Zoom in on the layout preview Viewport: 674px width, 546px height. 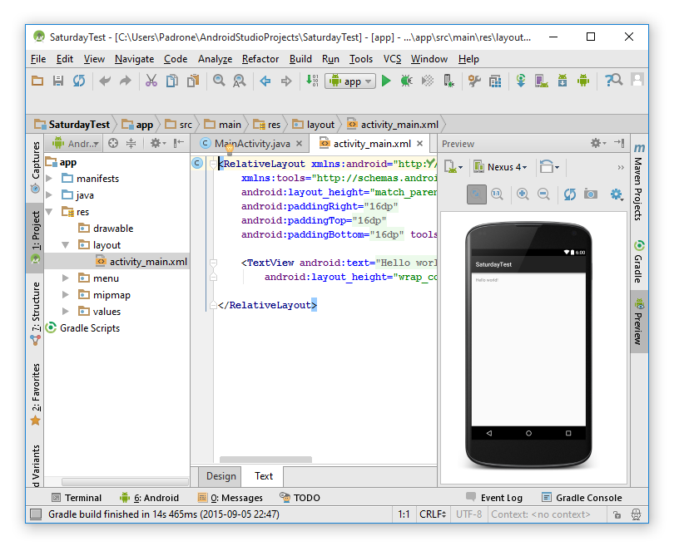pyautogui.click(x=523, y=194)
